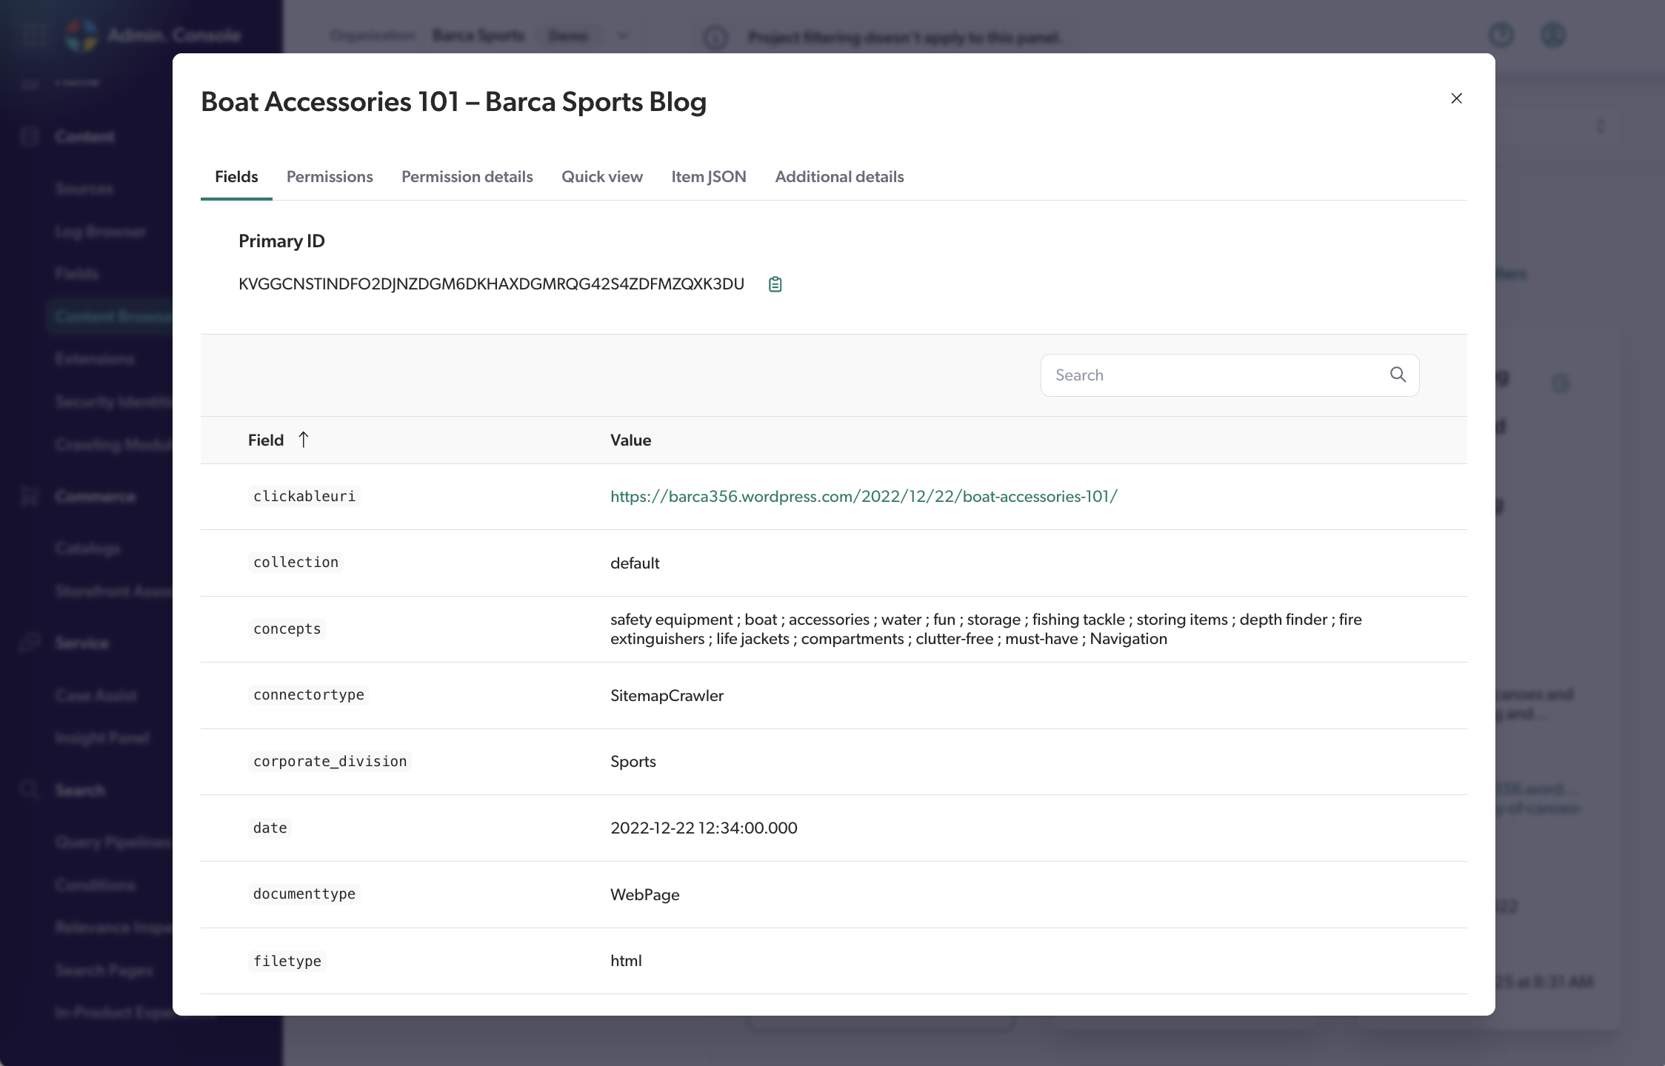Click the value 'default'
Image resolution: width=1665 pixels, height=1066 pixels.
point(635,563)
